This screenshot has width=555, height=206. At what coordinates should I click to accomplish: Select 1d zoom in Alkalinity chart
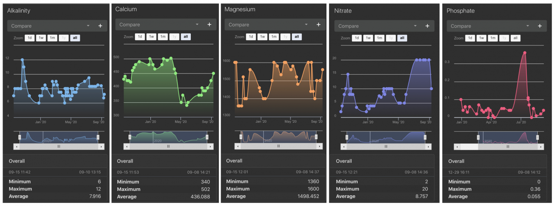(x=30, y=38)
